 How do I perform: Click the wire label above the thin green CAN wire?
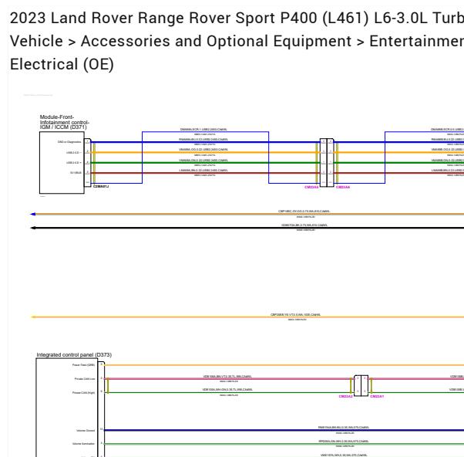(227, 390)
